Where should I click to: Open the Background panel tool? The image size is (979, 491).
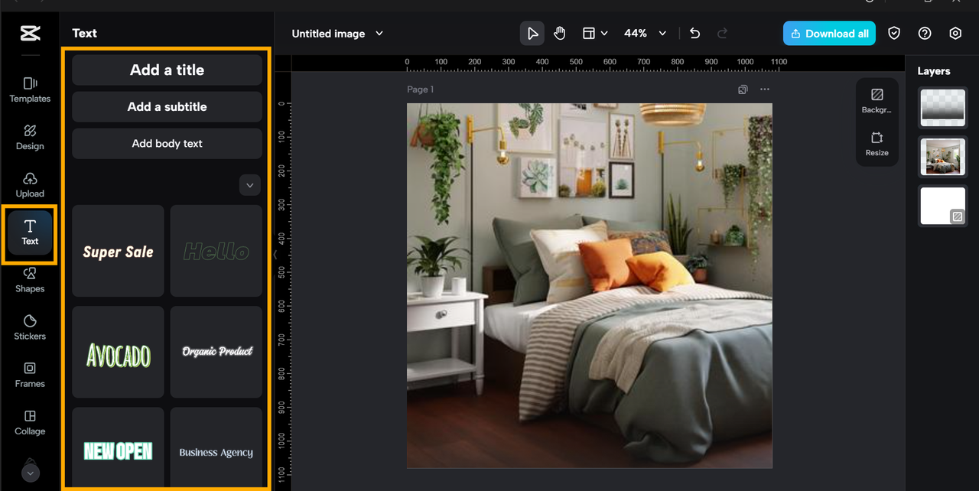click(x=877, y=100)
